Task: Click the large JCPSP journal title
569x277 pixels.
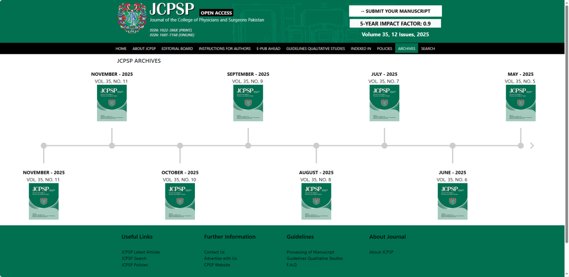Action: pyautogui.click(x=172, y=9)
